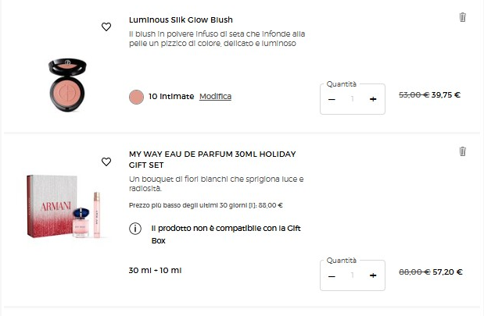The height and width of the screenshot is (316, 484).
Task: Increase My Way gift set quantity
Action: tap(373, 275)
